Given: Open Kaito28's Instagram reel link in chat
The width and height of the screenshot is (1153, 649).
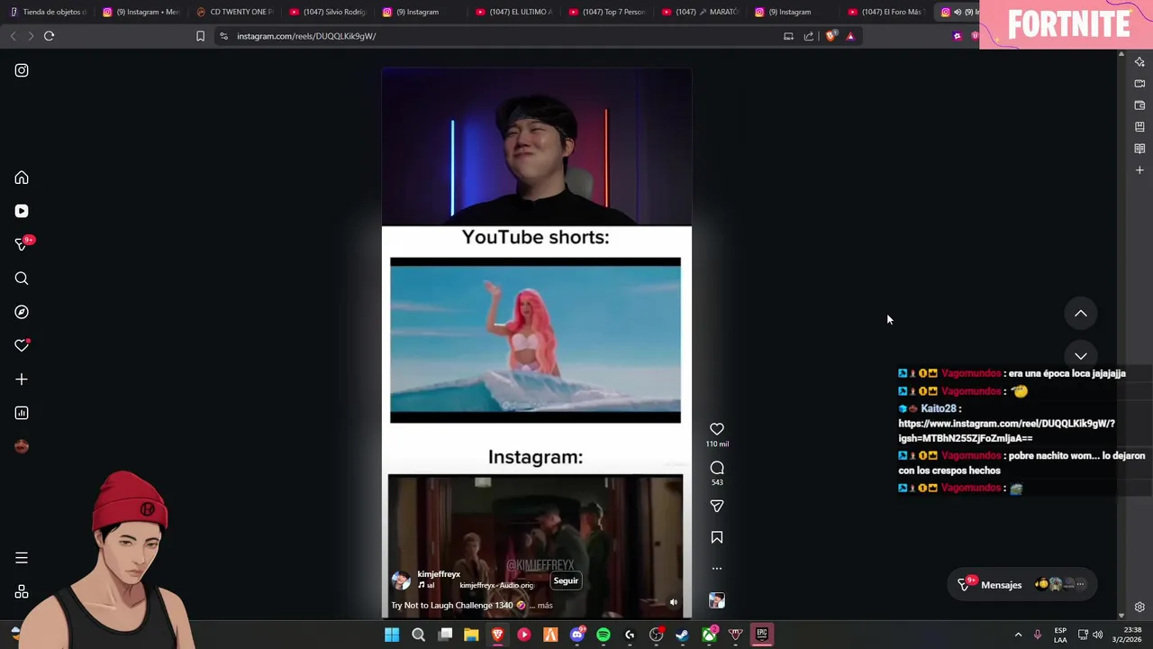Looking at the screenshot, I should (x=1006, y=431).
